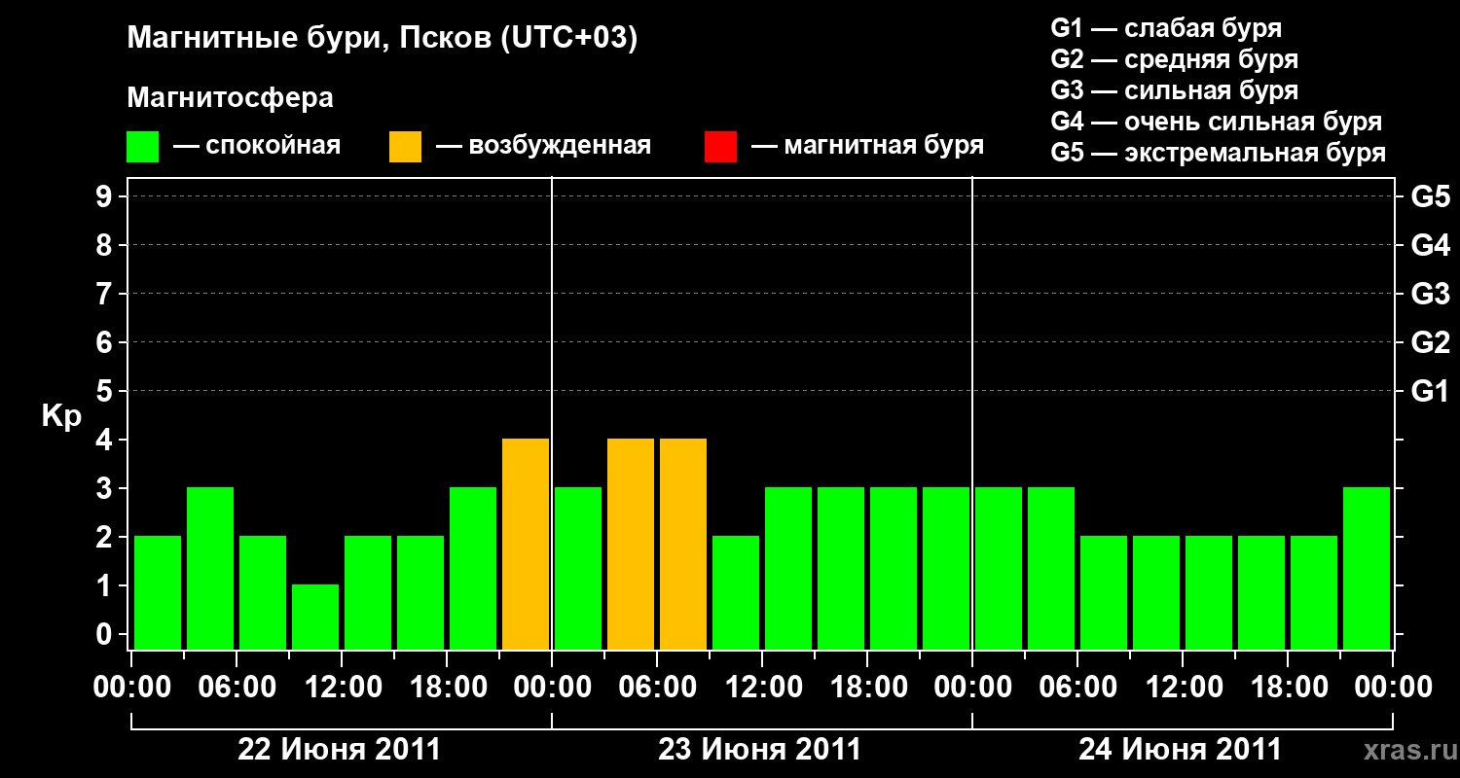Viewport: 1460px width, 778px height.
Task: Click the 00:00–03:00 green bar on 23 June
Action: (x=578, y=568)
